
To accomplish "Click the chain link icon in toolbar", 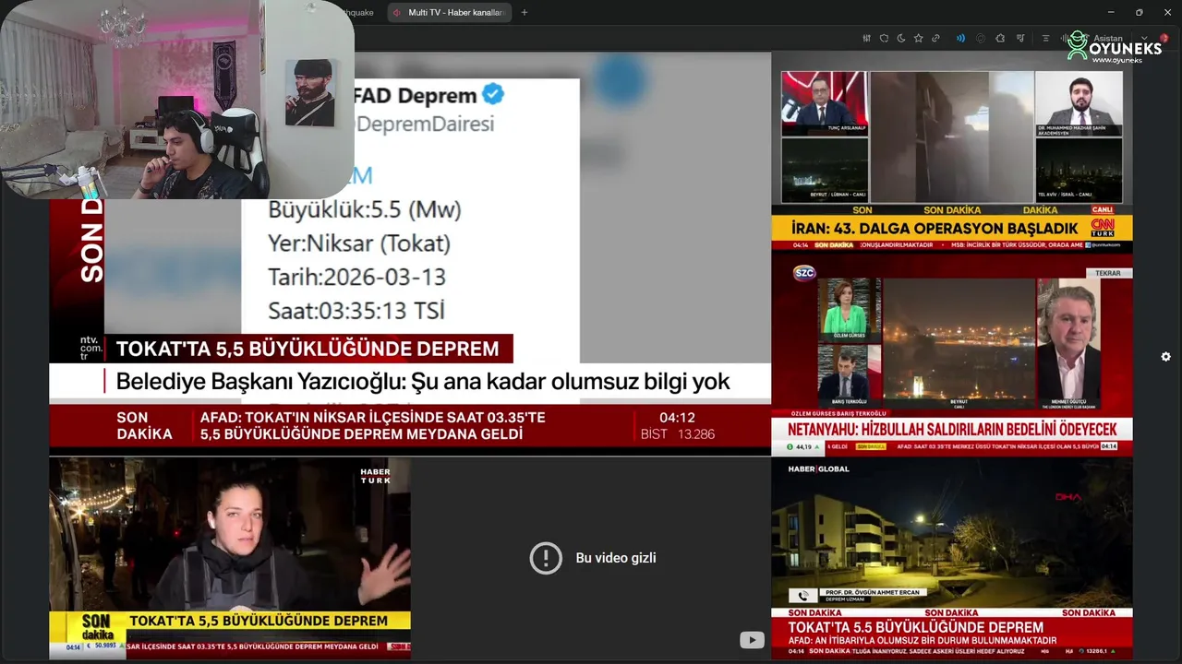I will (x=935, y=38).
